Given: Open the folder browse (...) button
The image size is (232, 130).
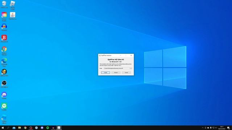Looking at the screenshot, I should (131, 68).
